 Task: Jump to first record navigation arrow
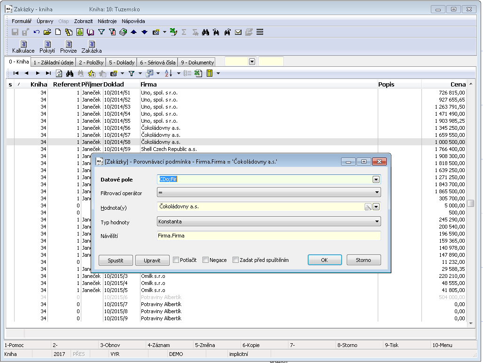[16, 73]
